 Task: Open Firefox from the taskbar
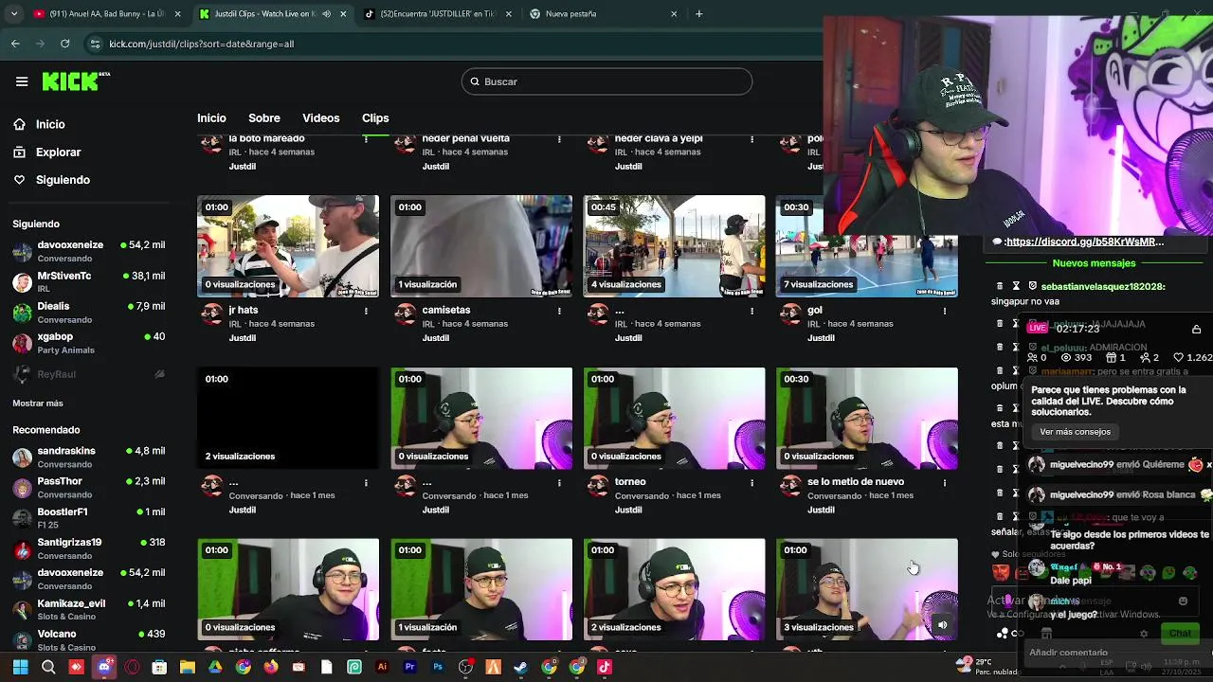coord(271,667)
